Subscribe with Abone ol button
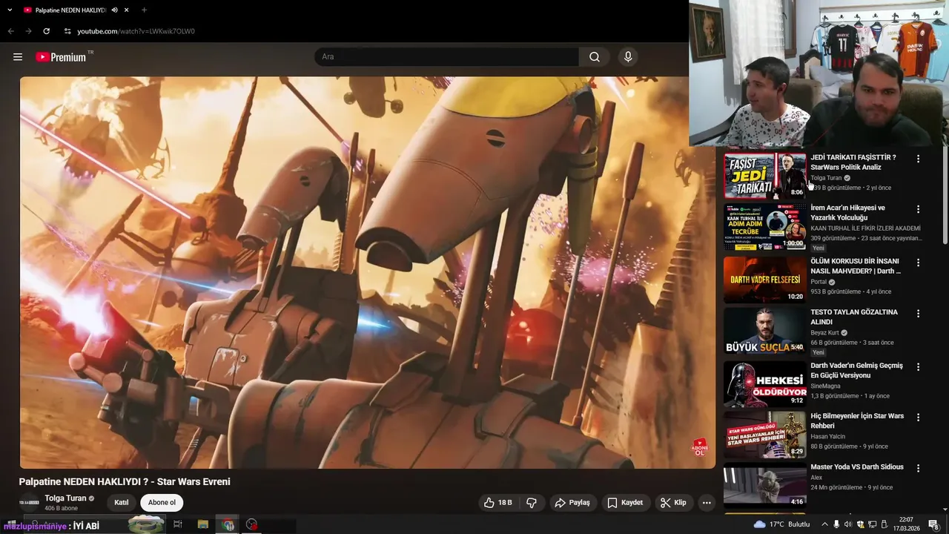The image size is (949, 534). [162, 502]
